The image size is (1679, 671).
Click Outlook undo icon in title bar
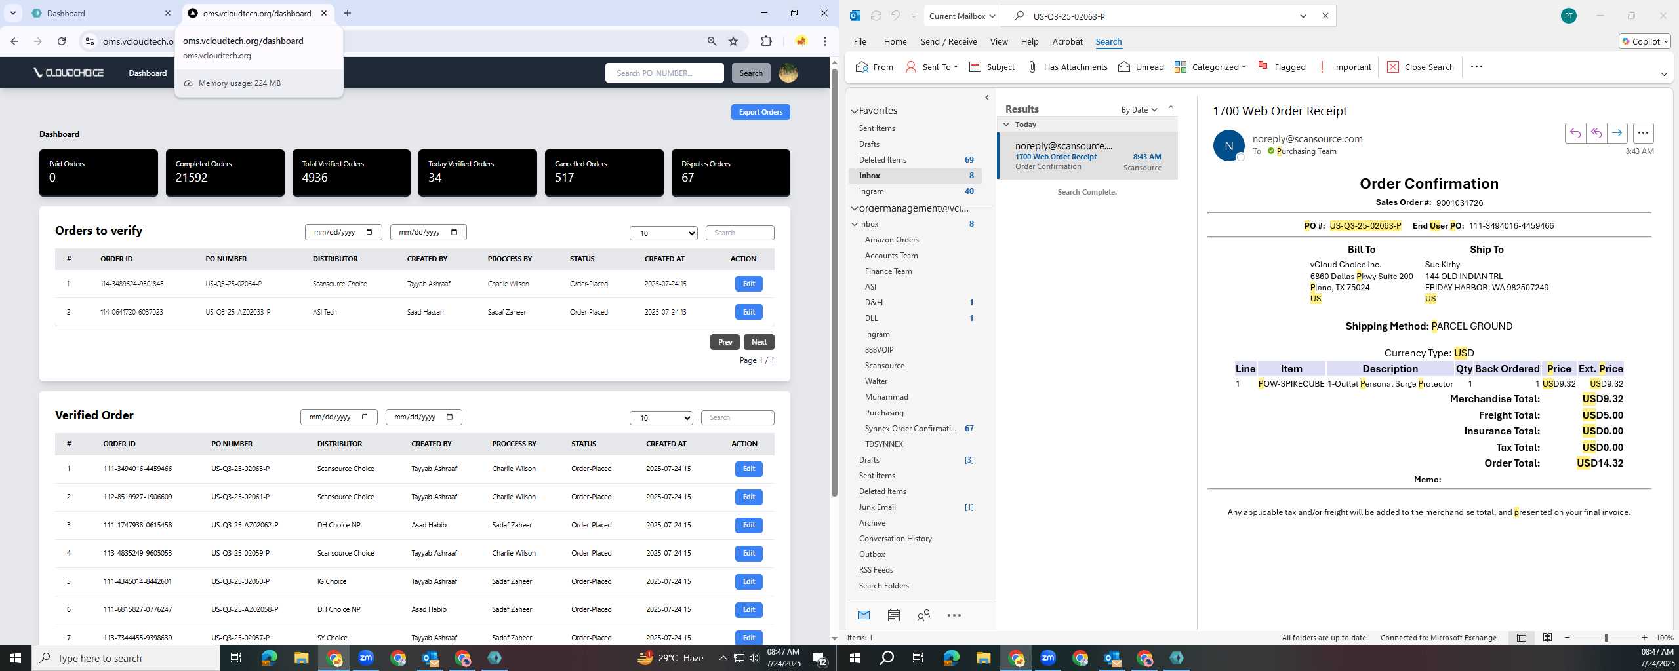895,16
